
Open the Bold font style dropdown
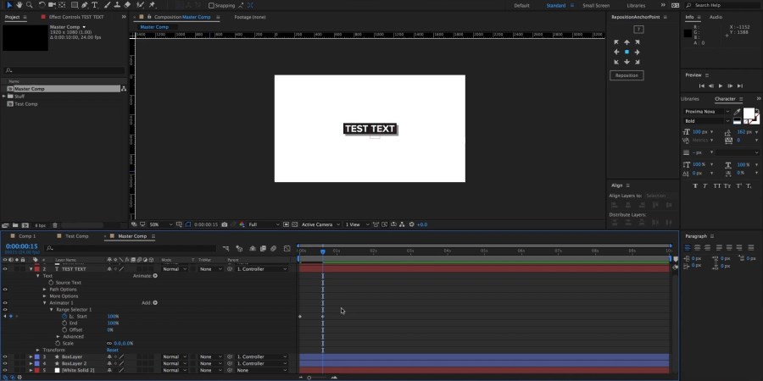tap(707, 121)
